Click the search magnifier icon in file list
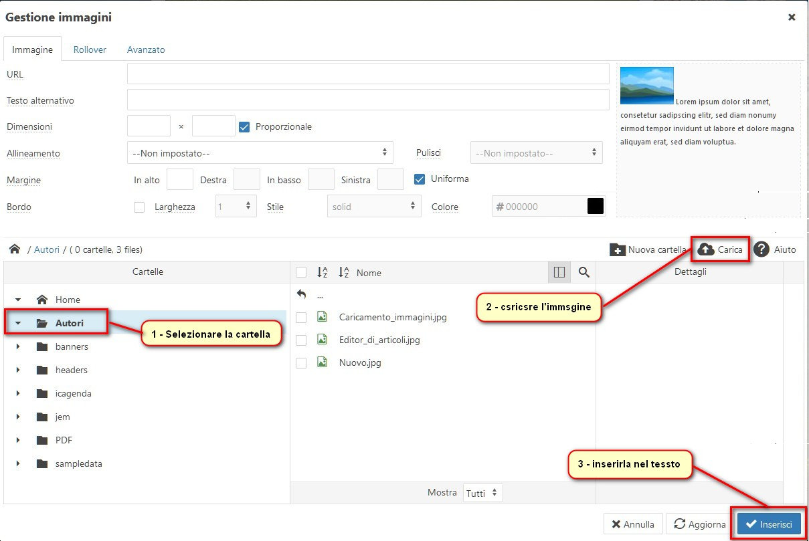809x541 pixels. click(583, 272)
